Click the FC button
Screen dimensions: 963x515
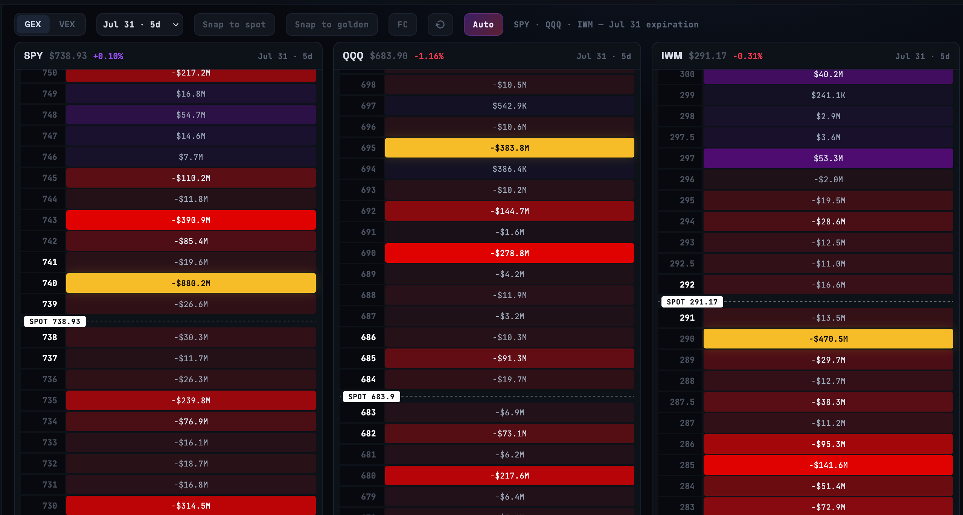click(x=402, y=24)
